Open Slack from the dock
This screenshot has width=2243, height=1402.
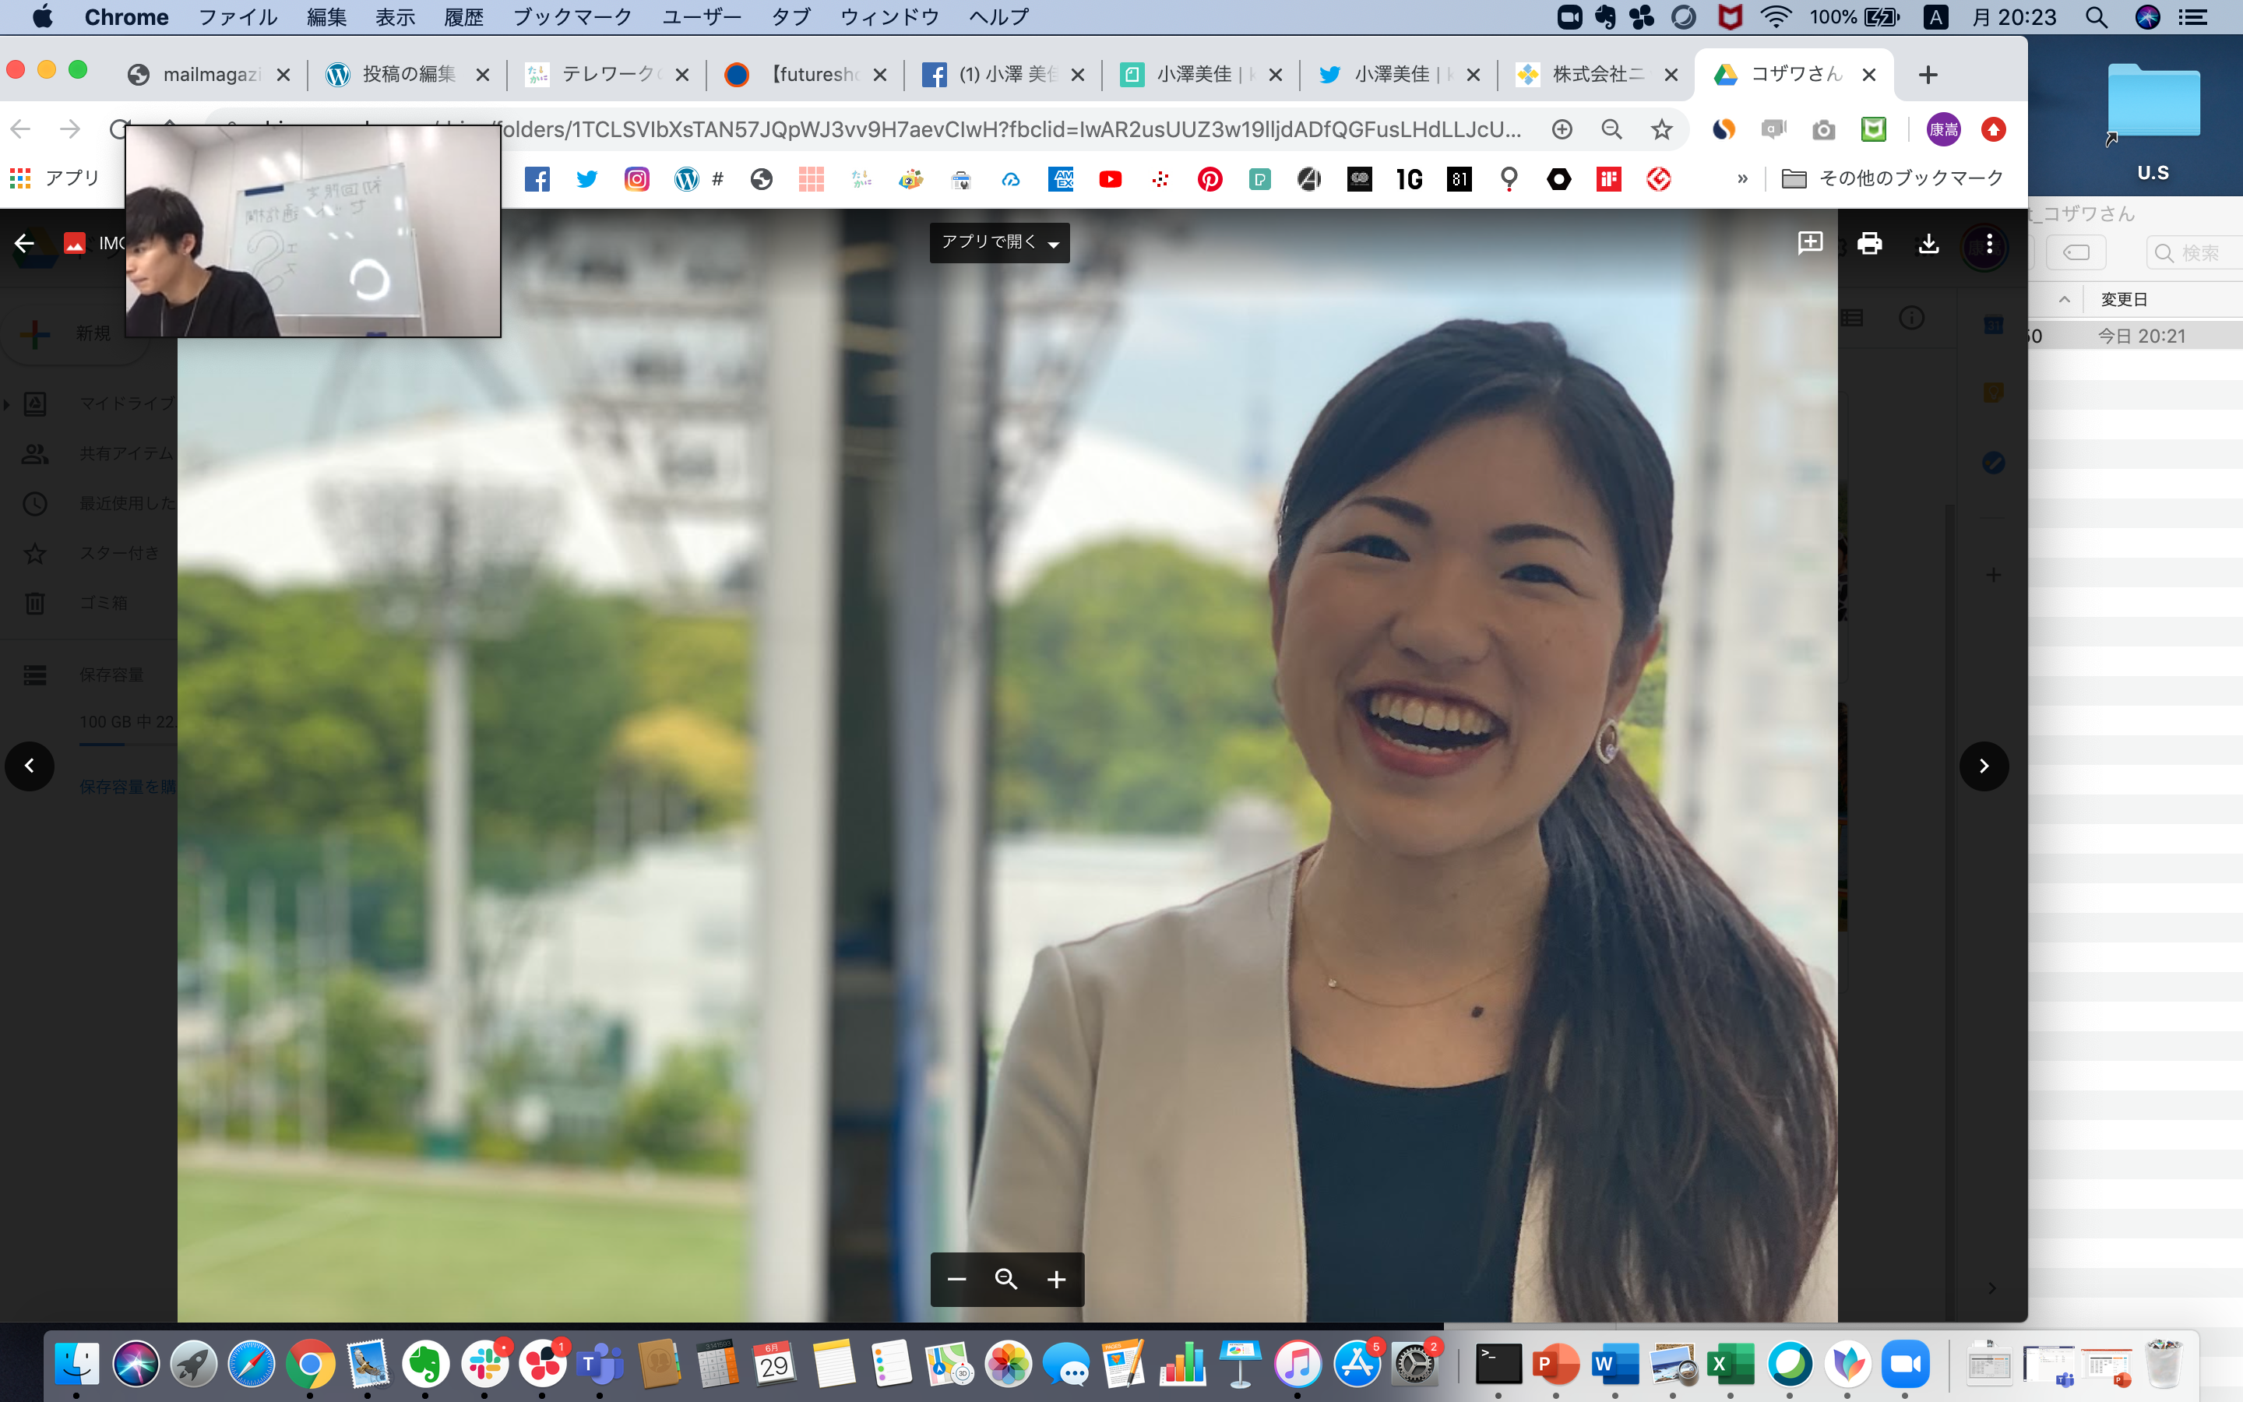click(x=484, y=1365)
